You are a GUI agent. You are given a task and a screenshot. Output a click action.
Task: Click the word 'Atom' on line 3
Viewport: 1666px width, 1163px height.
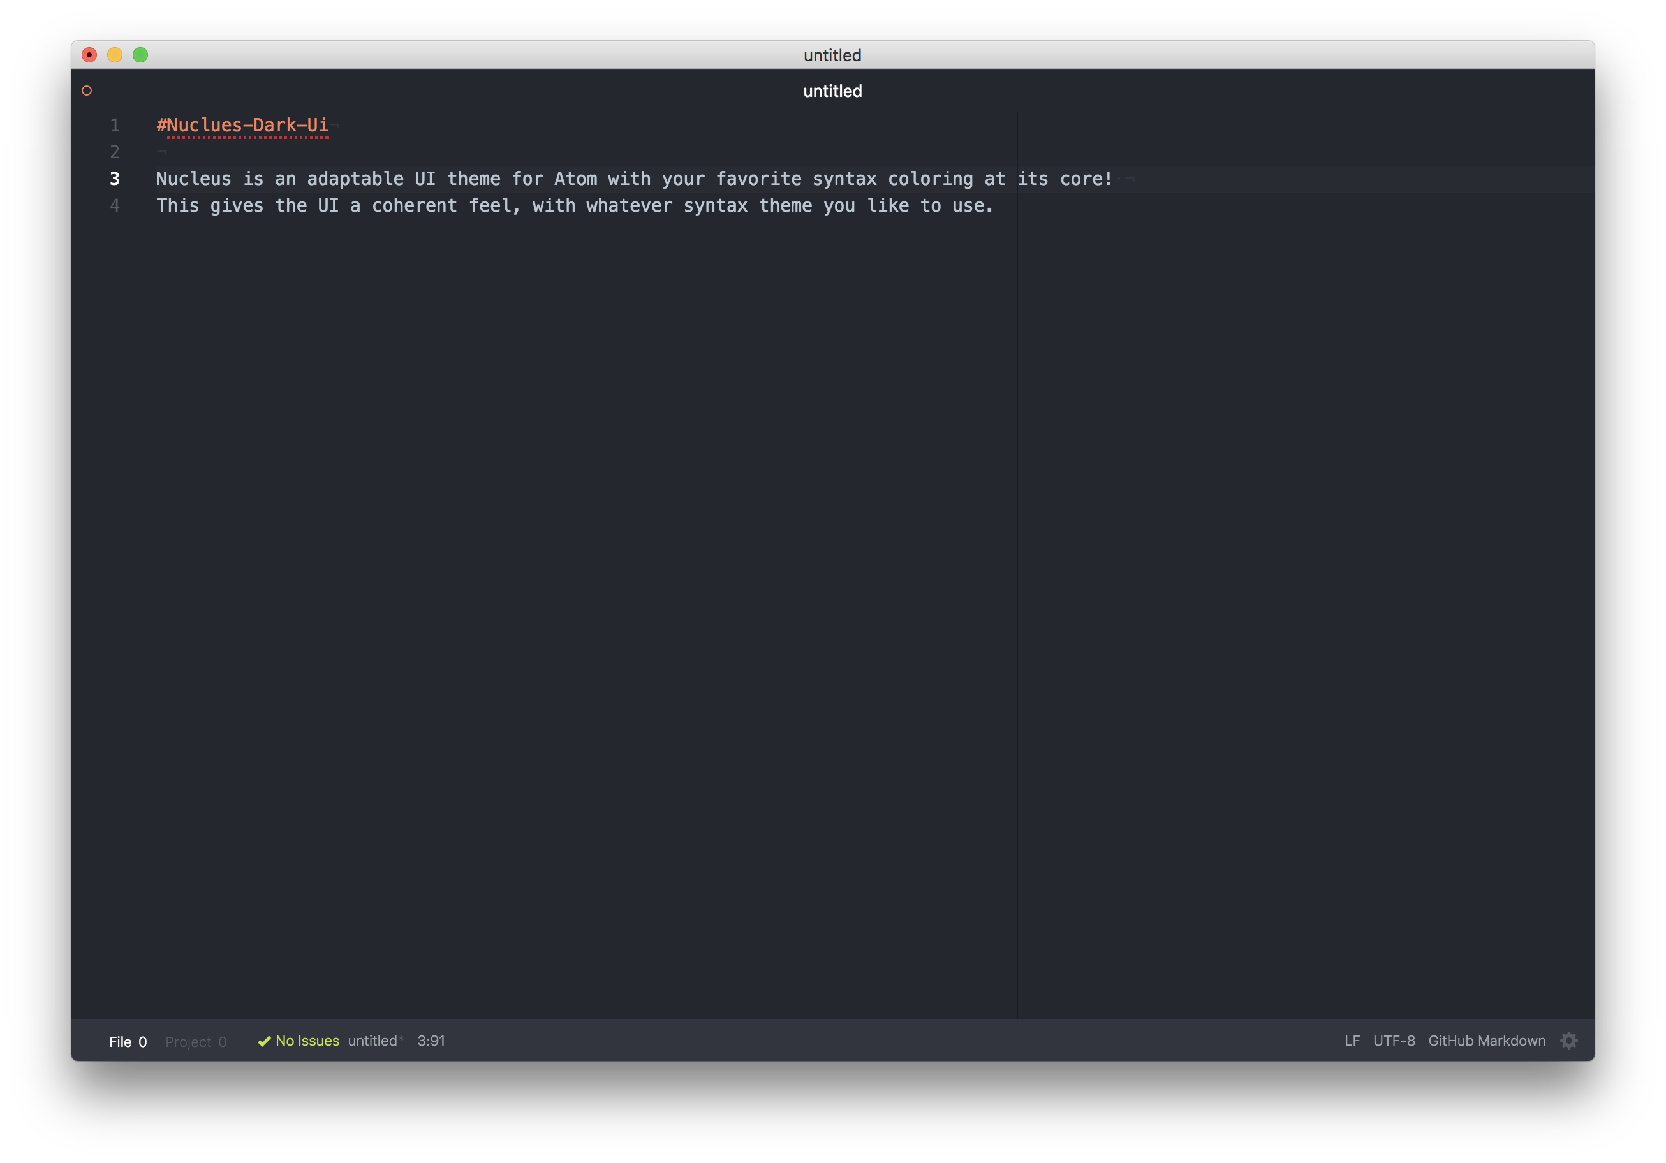[575, 179]
